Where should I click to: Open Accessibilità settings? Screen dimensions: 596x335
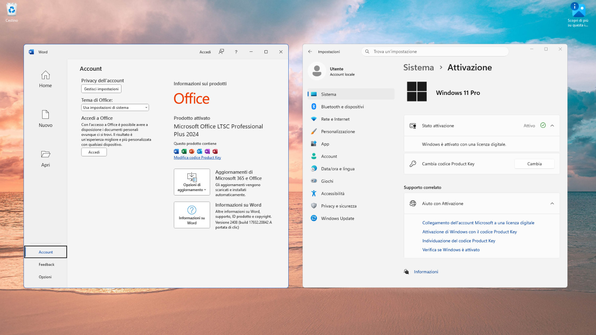[x=351, y=194]
